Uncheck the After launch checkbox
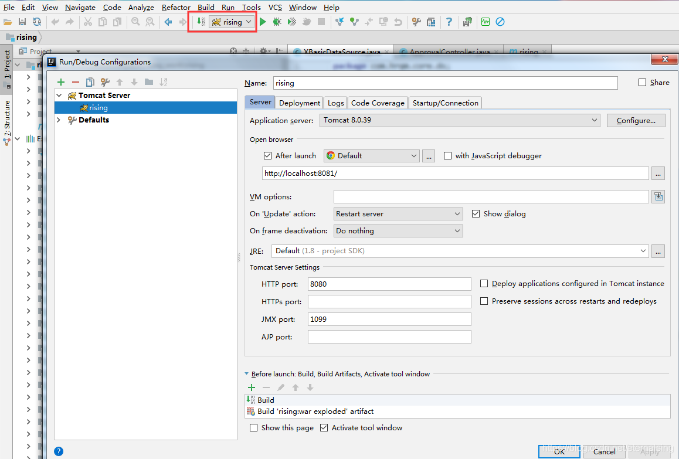 [267, 156]
